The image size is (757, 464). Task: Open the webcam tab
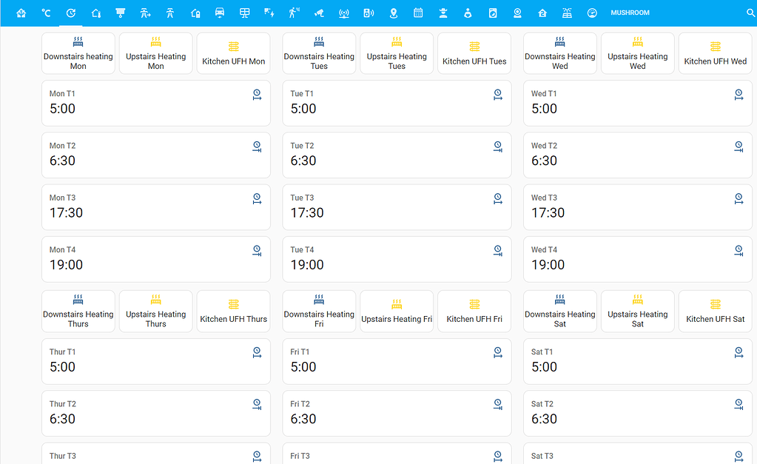pyautogui.click(x=517, y=13)
